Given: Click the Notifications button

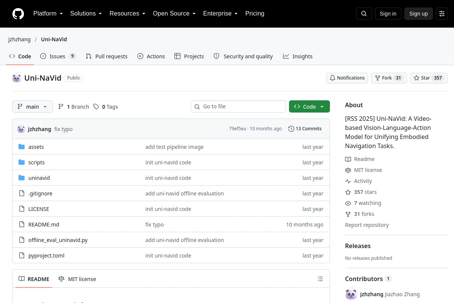Looking at the screenshot, I should (x=347, y=78).
